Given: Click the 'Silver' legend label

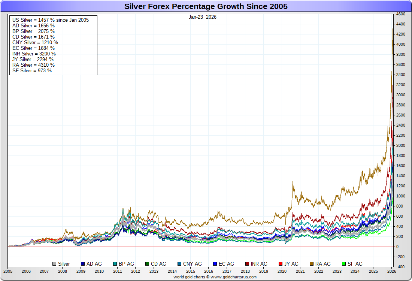Looking at the screenshot, I should (64, 264).
